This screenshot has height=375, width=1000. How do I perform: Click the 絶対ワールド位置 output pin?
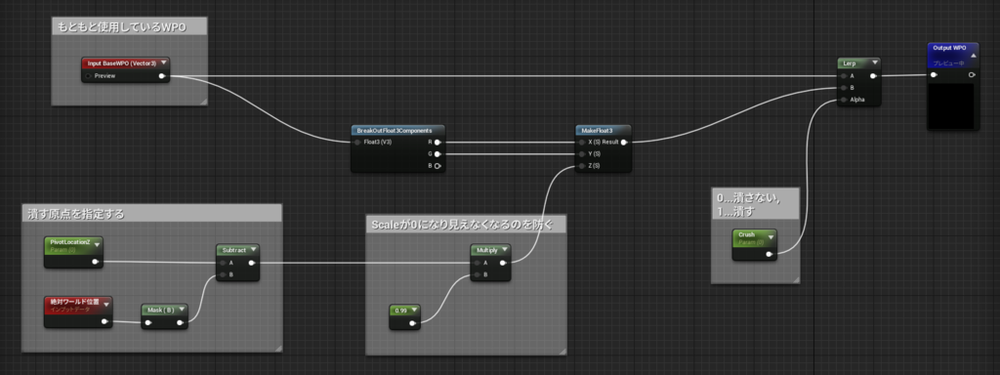pos(104,322)
